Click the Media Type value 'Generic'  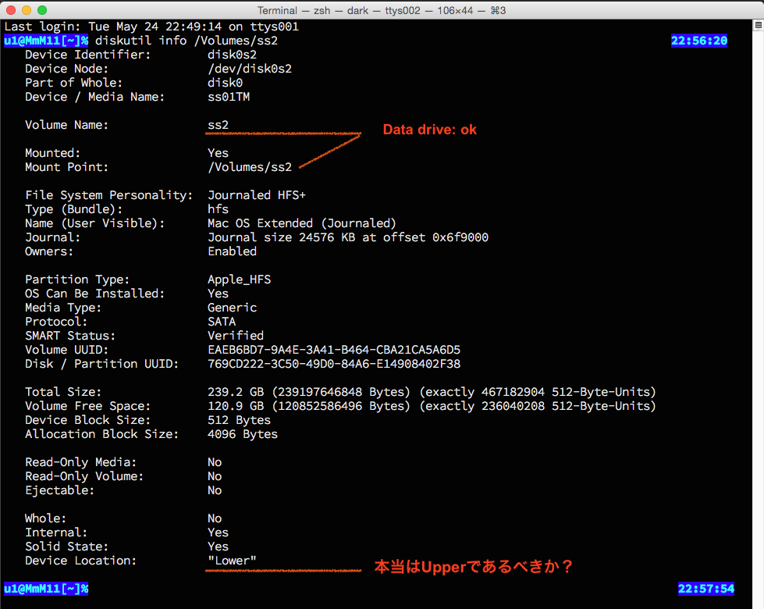pos(232,308)
